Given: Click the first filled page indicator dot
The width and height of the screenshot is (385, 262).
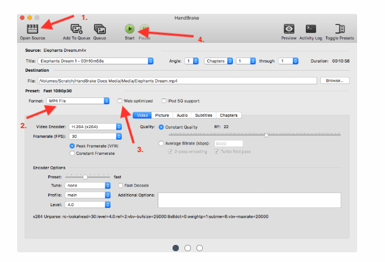Looking at the screenshot, I should coord(175,248).
